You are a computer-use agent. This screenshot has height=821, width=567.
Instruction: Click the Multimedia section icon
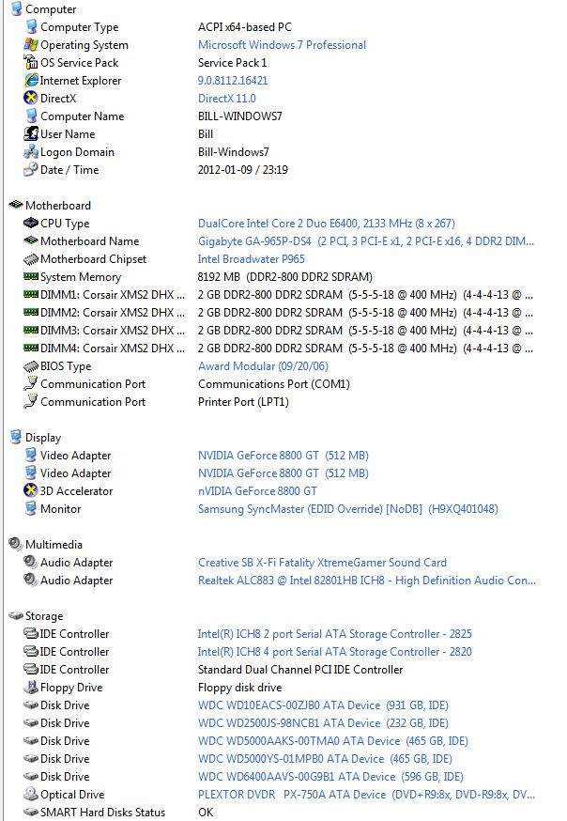16,544
